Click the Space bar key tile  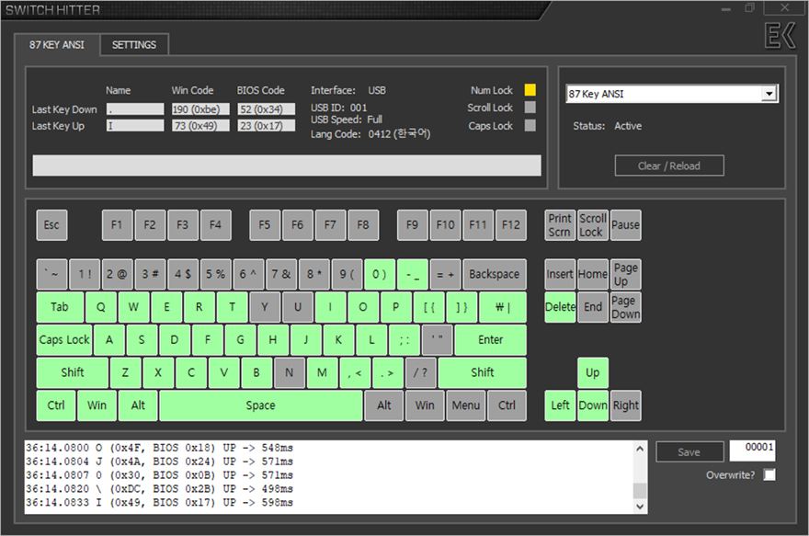(x=260, y=405)
